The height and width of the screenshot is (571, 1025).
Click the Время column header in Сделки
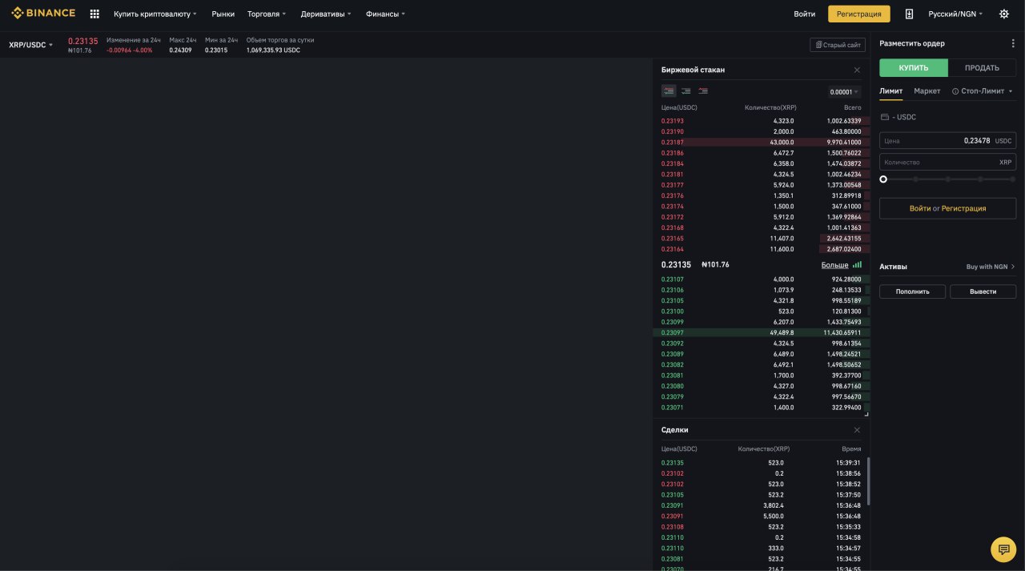click(x=851, y=449)
